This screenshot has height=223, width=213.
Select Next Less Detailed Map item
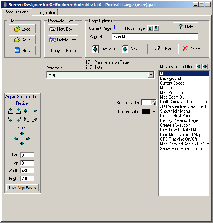click(x=184, y=130)
